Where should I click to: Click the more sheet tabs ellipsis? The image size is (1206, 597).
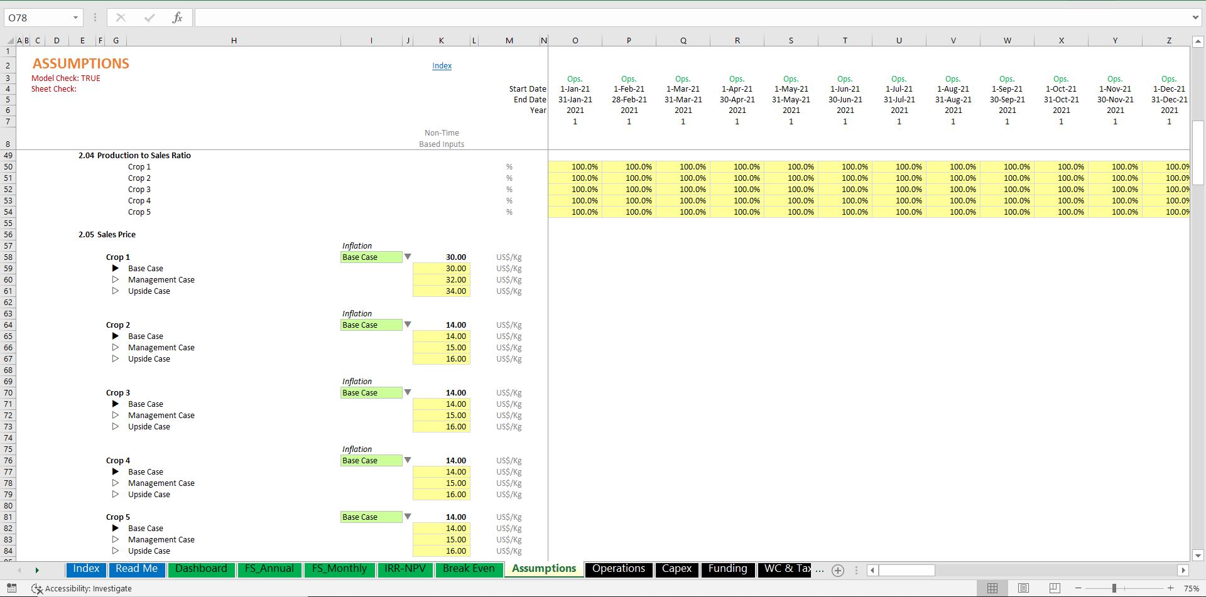point(820,570)
